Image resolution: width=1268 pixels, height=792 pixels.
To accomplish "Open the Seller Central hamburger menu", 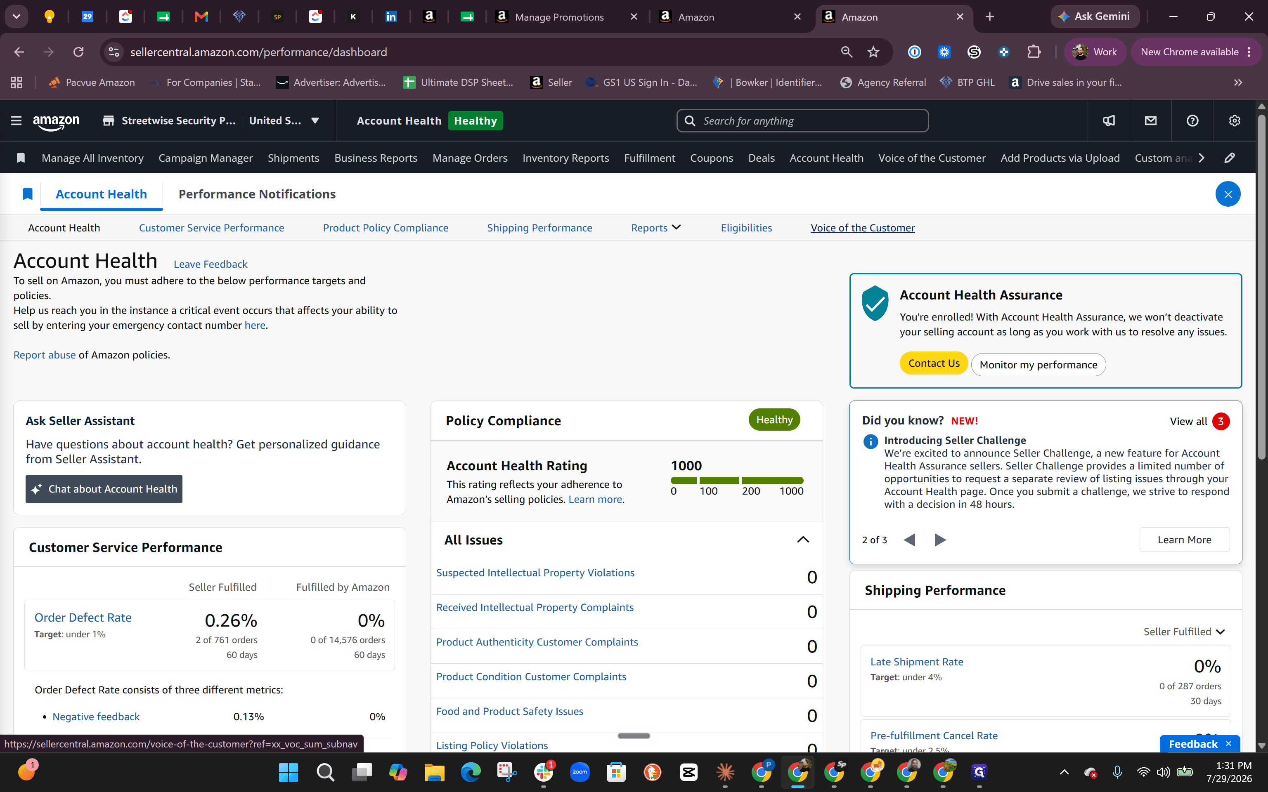I will (x=16, y=121).
